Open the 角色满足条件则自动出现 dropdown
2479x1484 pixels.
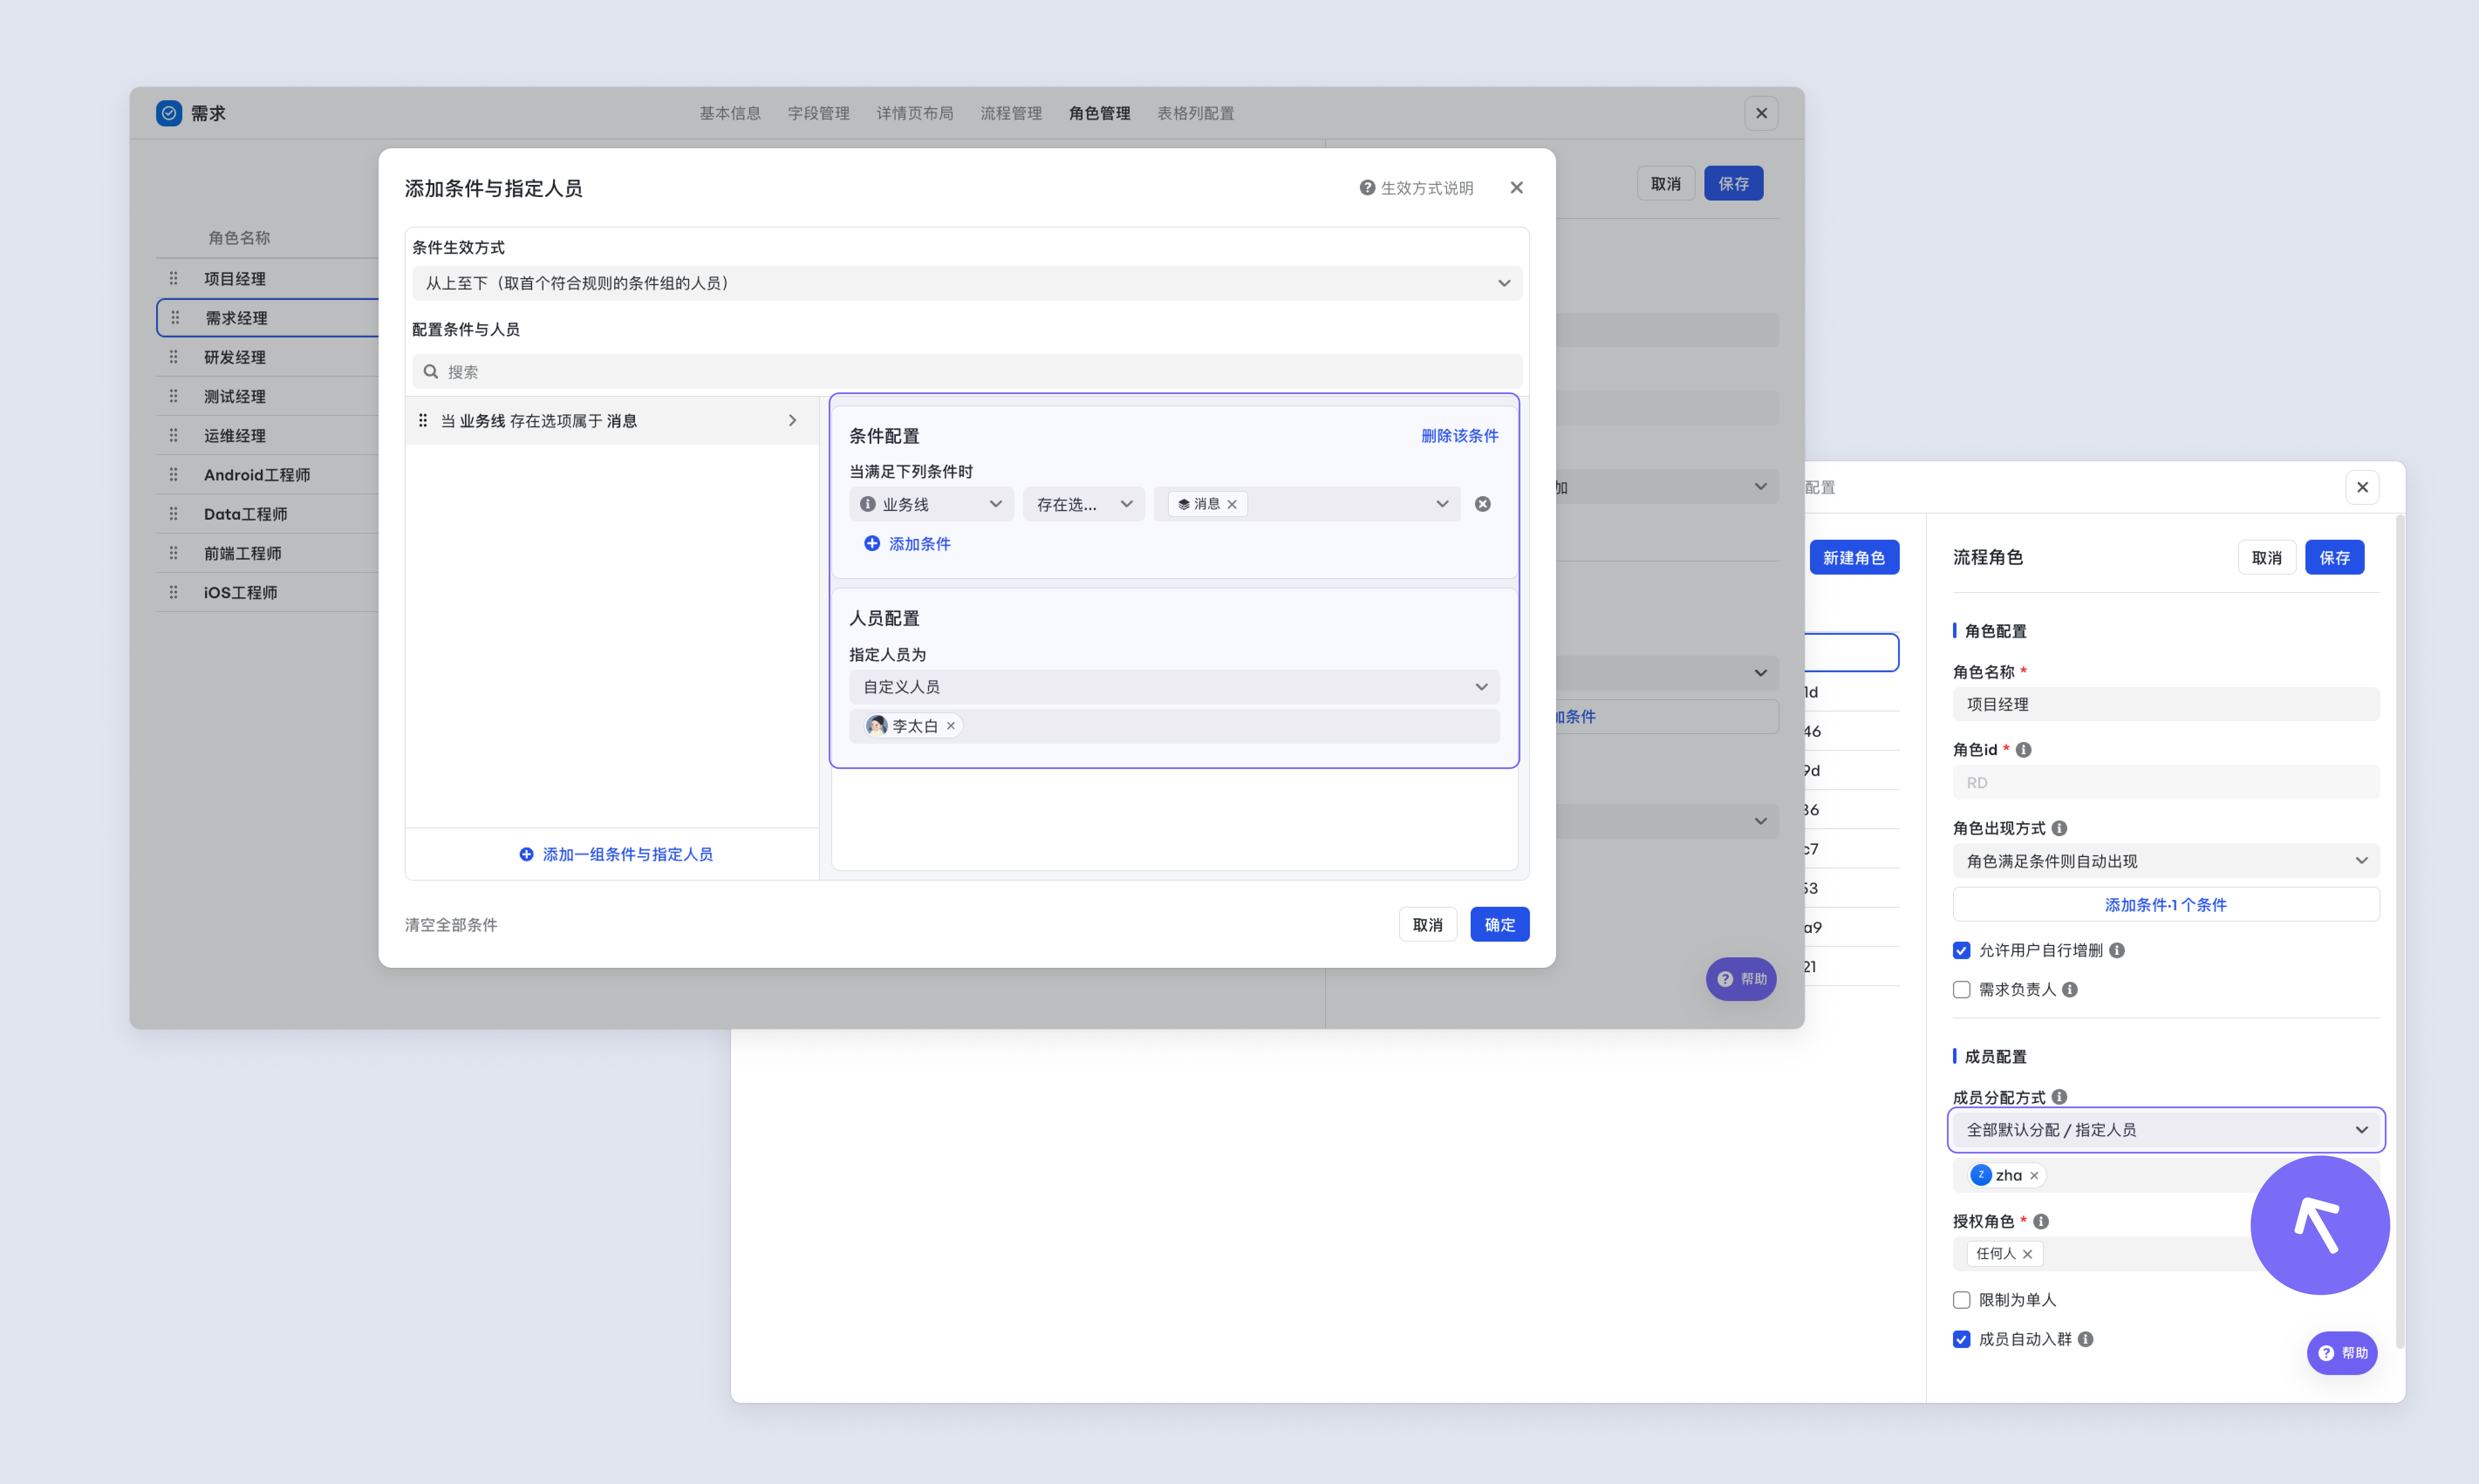click(x=2166, y=861)
